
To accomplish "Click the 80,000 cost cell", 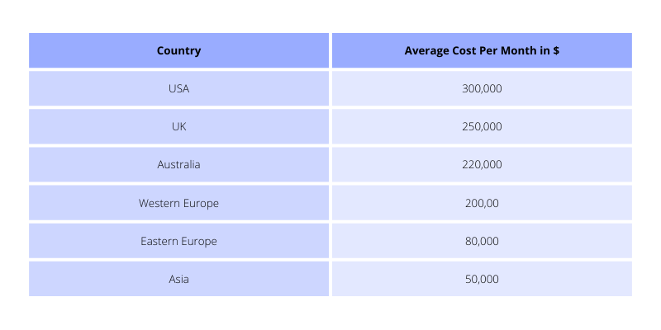I will pyautogui.click(x=482, y=241).
